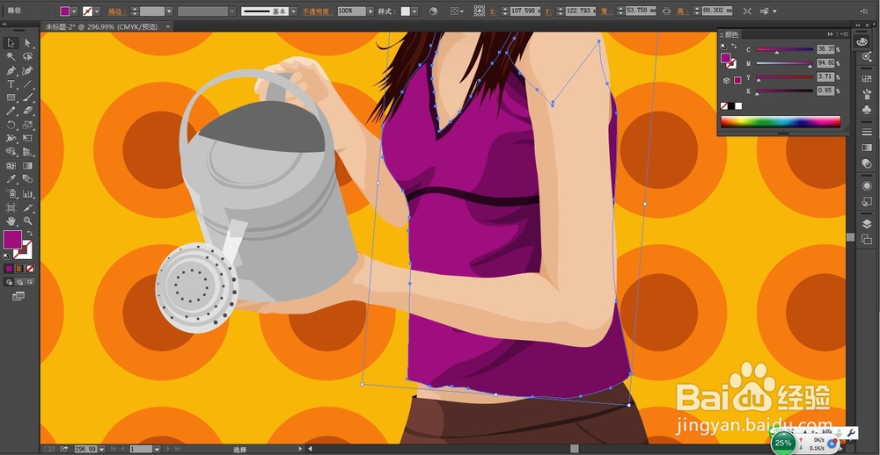Select the Artboard tool

[x=11, y=207]
